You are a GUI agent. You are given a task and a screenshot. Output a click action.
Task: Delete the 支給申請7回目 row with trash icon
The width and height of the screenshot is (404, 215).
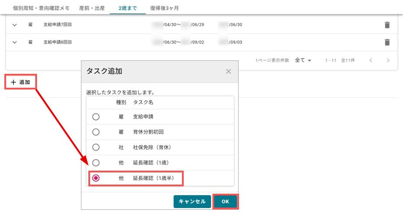(387, 25)
